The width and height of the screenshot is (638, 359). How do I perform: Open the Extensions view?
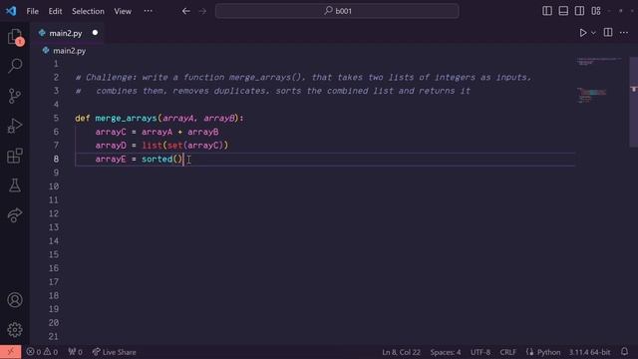pos(15,156)
